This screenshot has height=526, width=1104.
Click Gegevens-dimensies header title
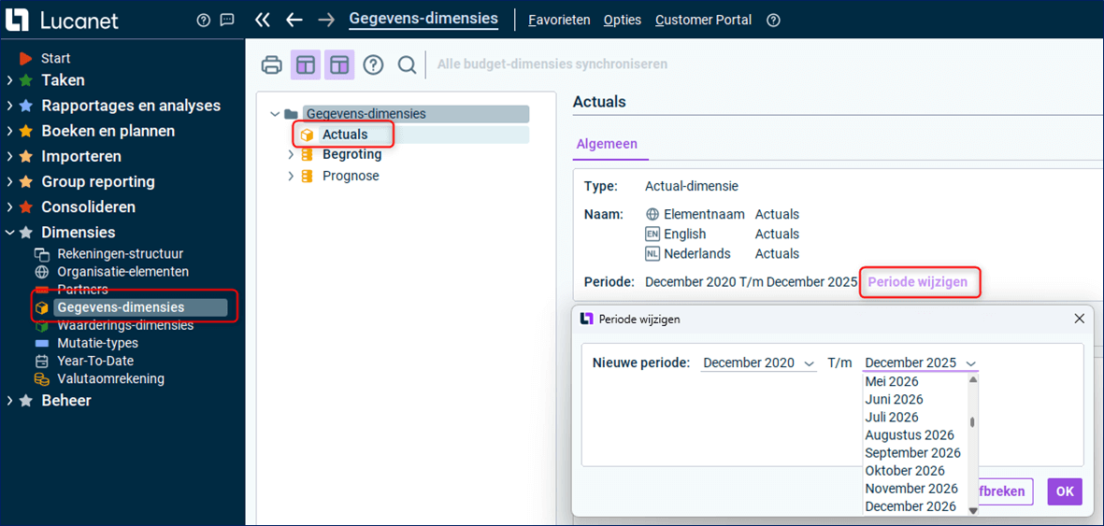point(423,19)
